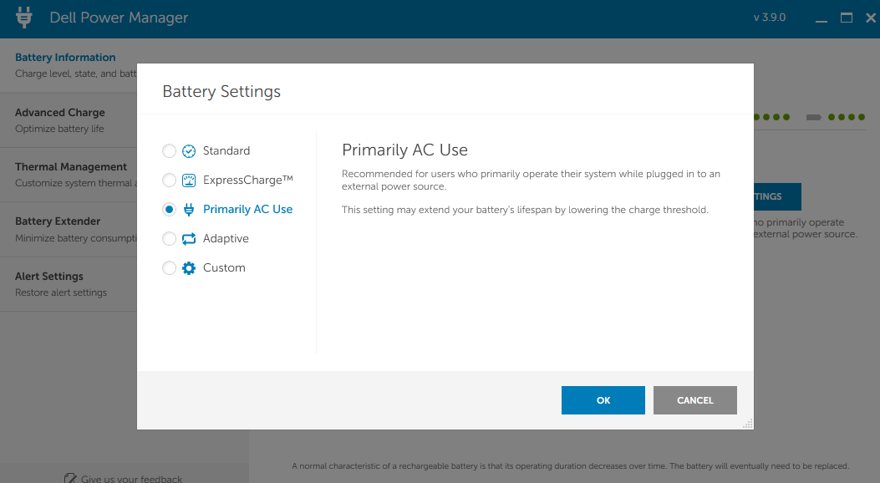Viewport: 880px width, 483px height.
Task: Click the charge threshold description text
Action: (x=525, y=210)
